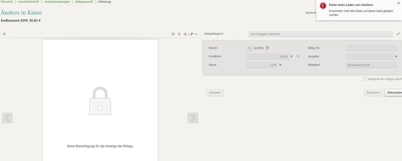Image resolution: width=402 pixels, height=161 pixels.
Task: Edit Belegablageort with the pencil icon
Action: (x=398, y=34)
